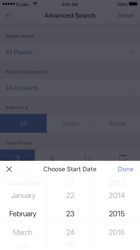This screenshot has width=140, height=250.
Task: Tap the battery indicator icon
Action: pos(134,4)
